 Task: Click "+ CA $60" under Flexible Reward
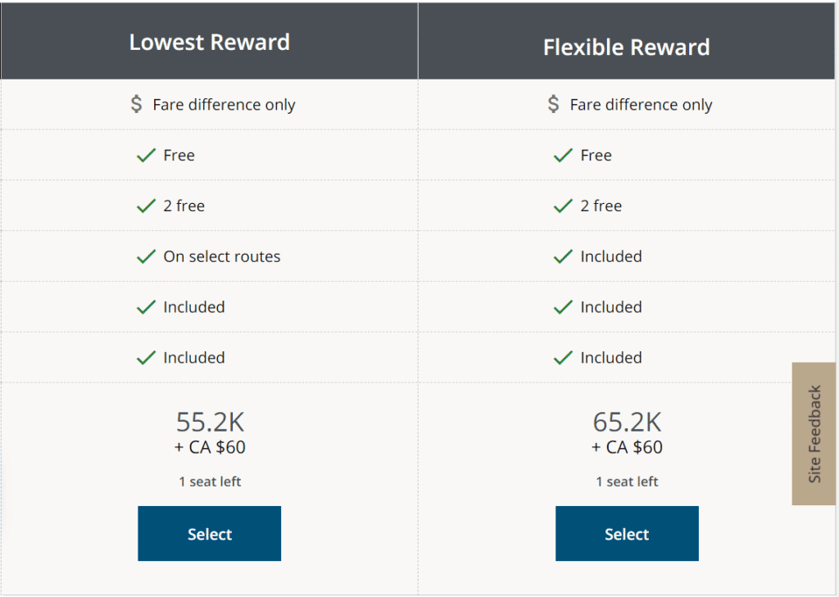(x=627, y=447)
